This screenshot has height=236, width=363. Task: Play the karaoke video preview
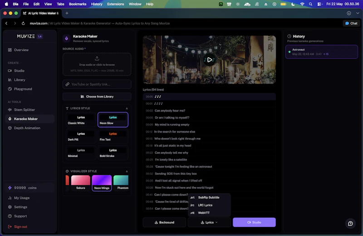coord(209,60)
